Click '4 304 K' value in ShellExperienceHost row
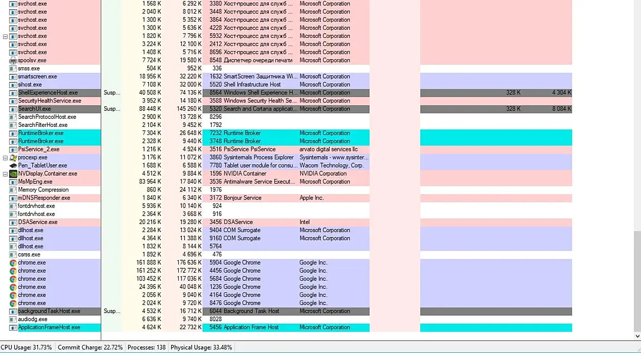Image resolution: width=641 pixels, height=353 pixels. (562, 93)
